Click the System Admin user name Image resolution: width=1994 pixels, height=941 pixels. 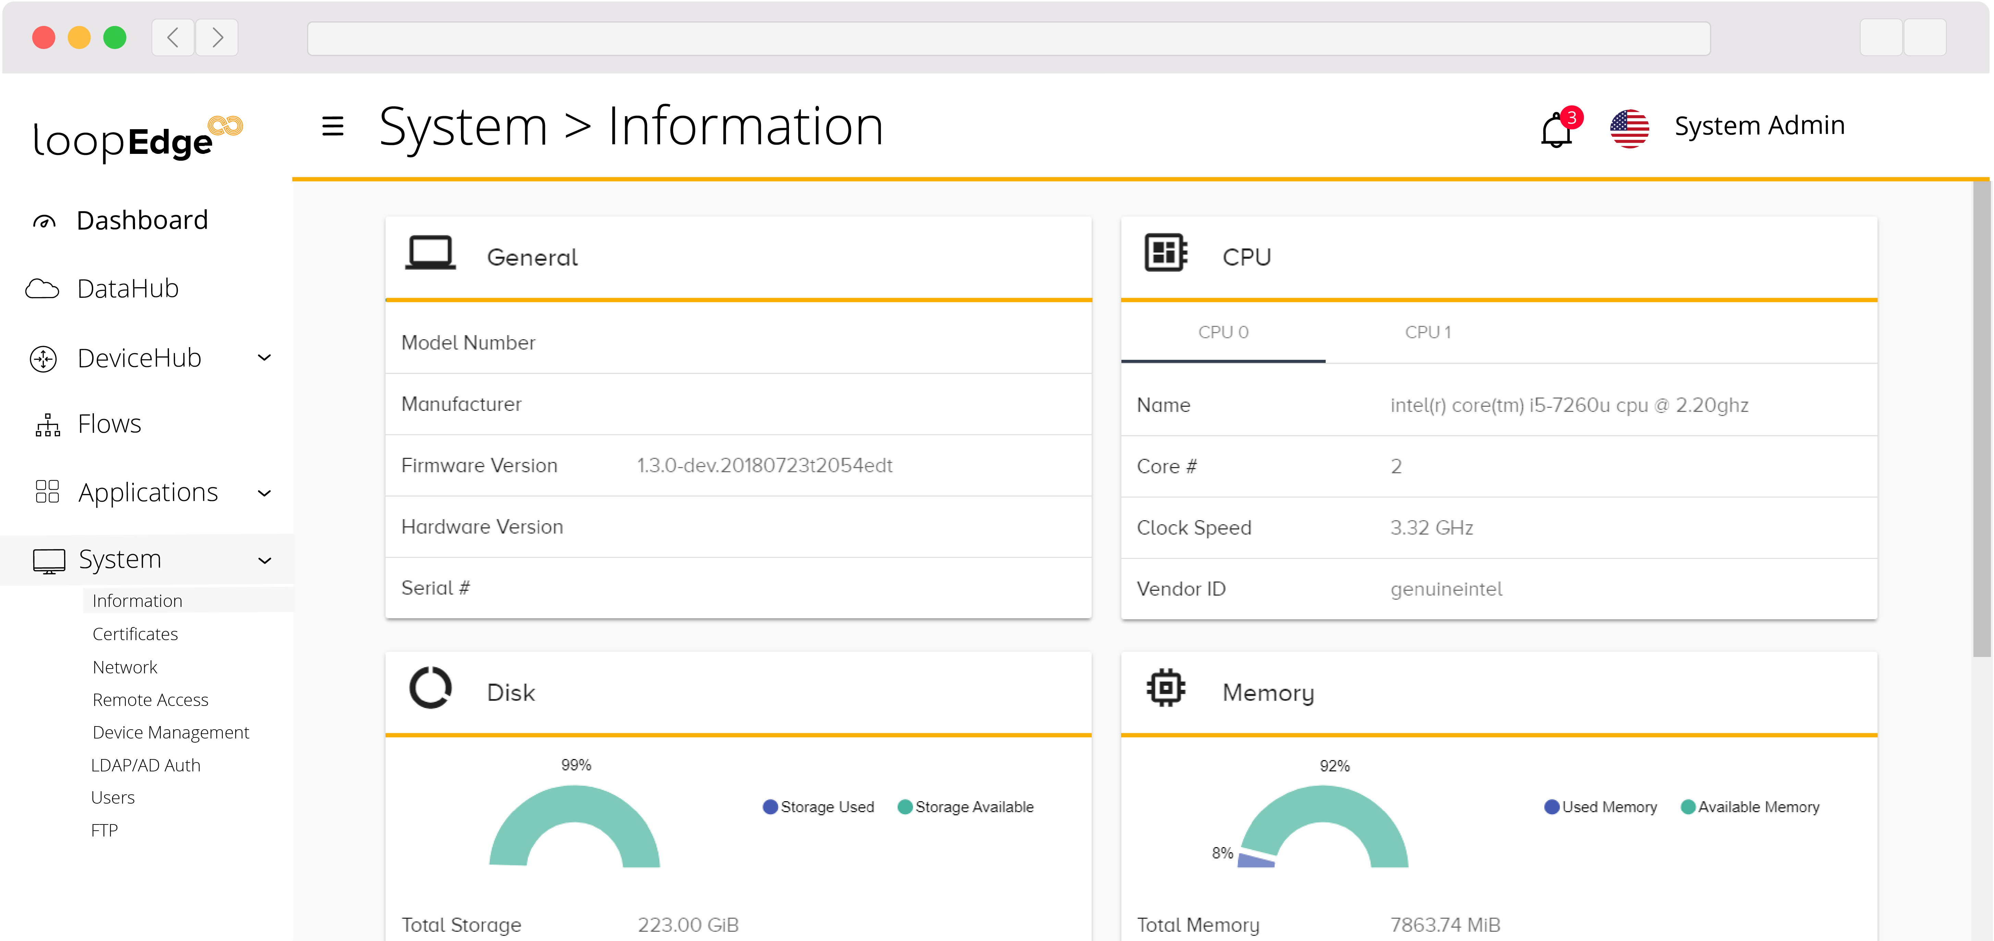[x=1760, y=125]
